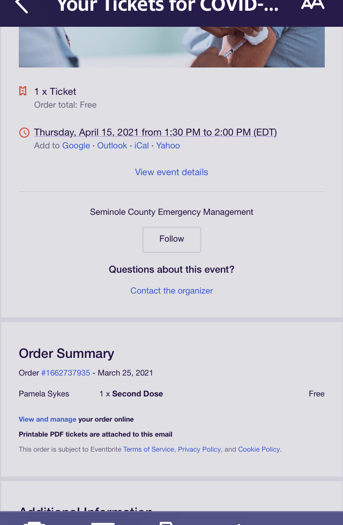Add event to Yahoo calendar

pos(168,146)
